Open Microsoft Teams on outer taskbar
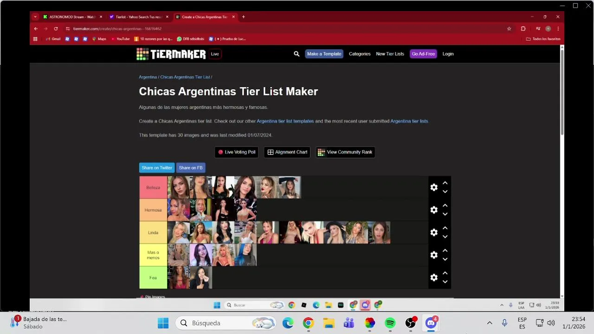Viewport: 594px width, 334px height. [349, 323]
